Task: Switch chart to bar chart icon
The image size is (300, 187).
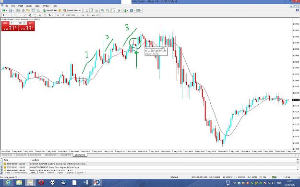Action: (87, 11)
